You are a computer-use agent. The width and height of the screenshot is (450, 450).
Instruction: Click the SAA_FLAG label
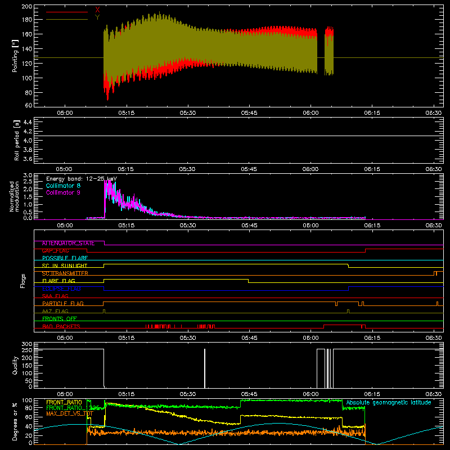[x=55, y=296]
